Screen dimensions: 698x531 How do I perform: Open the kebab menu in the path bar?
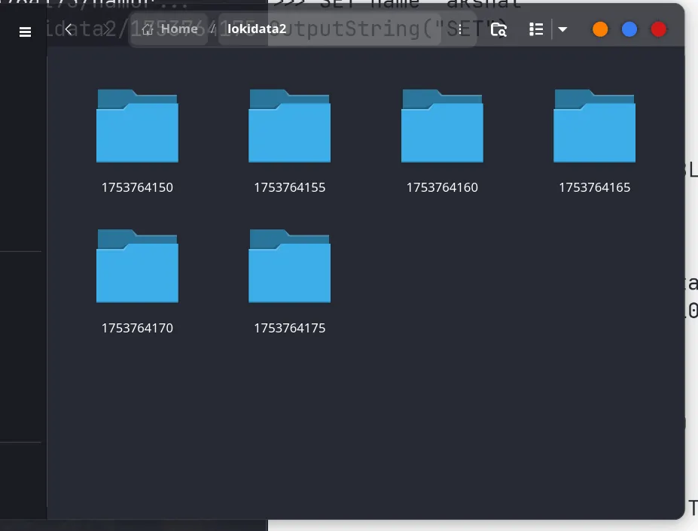click(x=459, y=29)
